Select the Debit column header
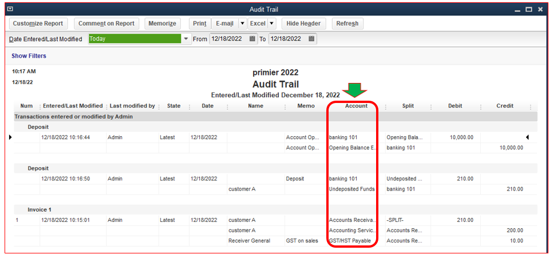Viewport: 557px width, 258px height. click(455, 106)
